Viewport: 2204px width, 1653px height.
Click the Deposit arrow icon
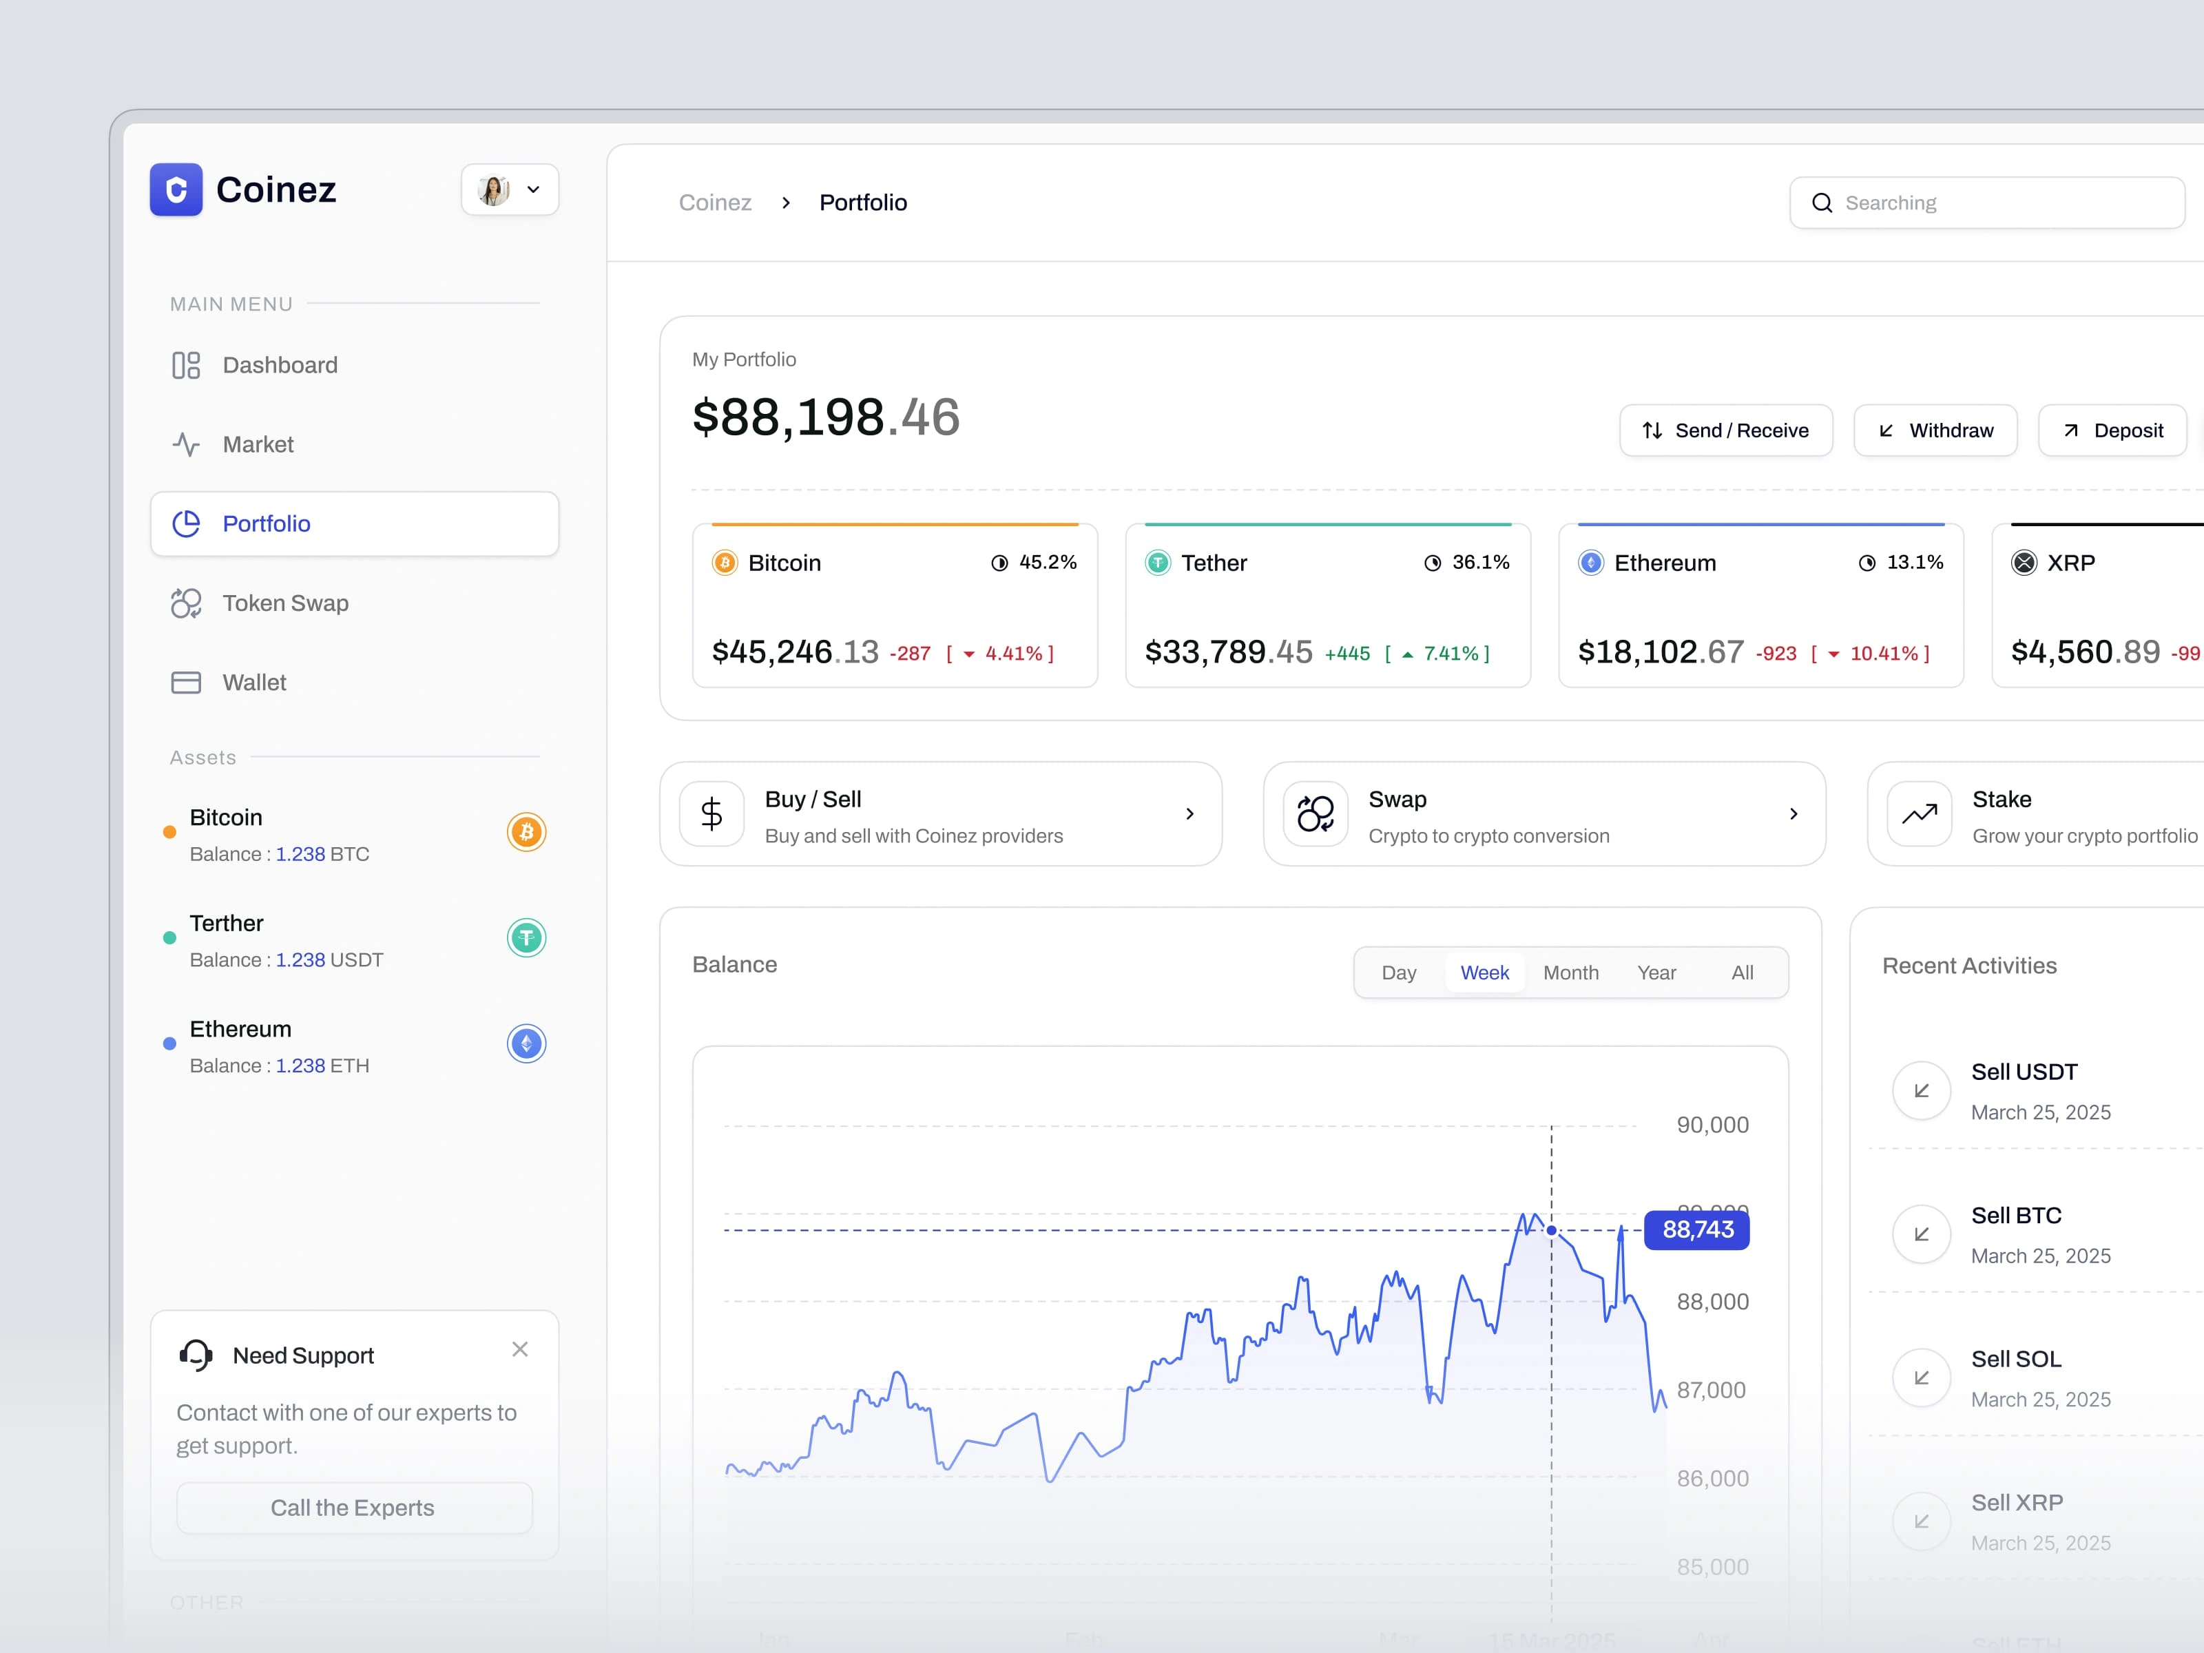(2070, 430)
